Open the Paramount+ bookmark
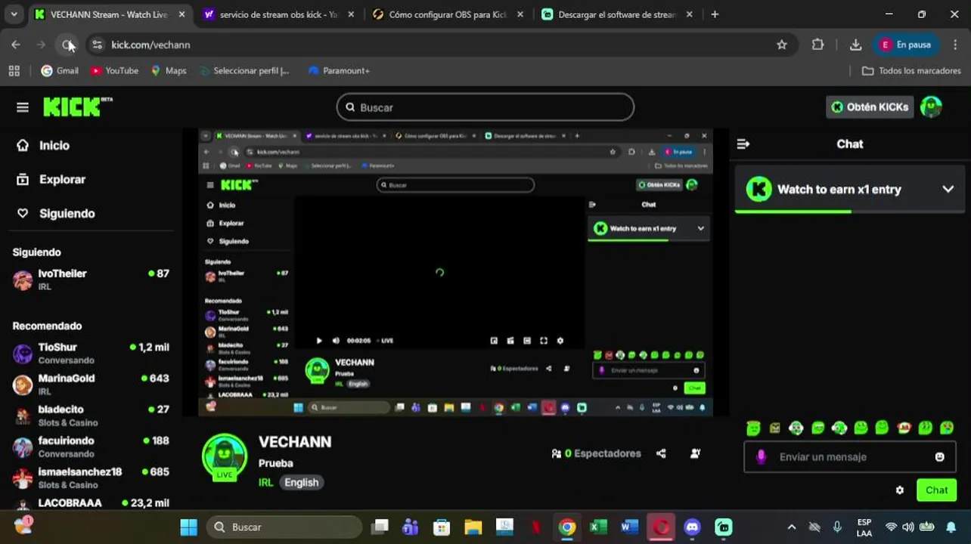The width and height of the screenshot is (971, 544). coord(338,70)
